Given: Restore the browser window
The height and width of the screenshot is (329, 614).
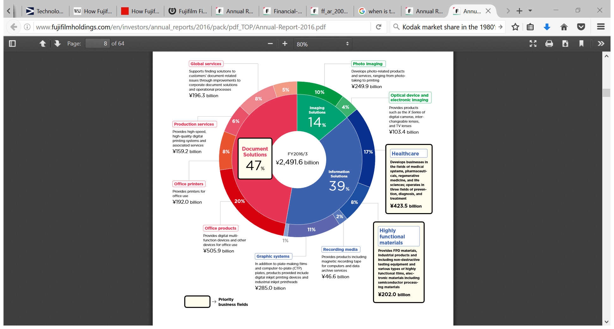Looking at the screenshot, I should [x=578, y=10].
